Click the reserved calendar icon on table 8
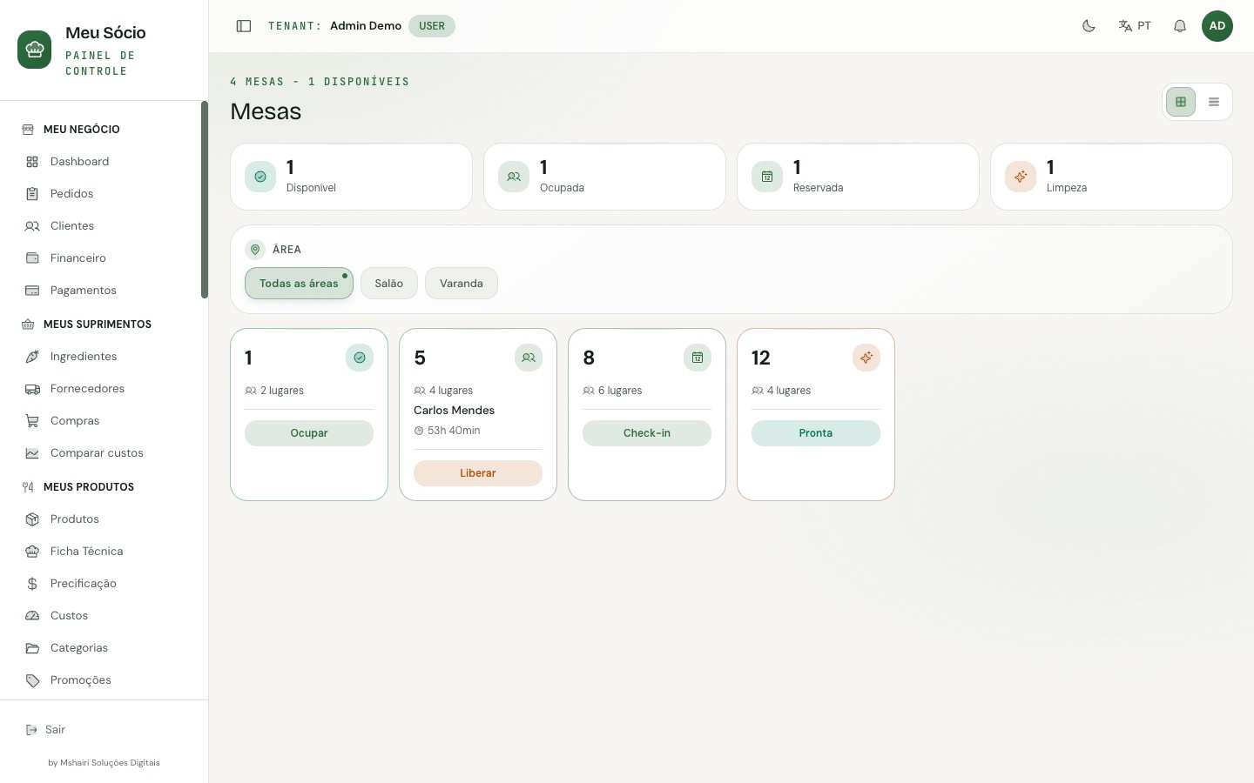Screen dimensions: 1254x783 (698, 358)
